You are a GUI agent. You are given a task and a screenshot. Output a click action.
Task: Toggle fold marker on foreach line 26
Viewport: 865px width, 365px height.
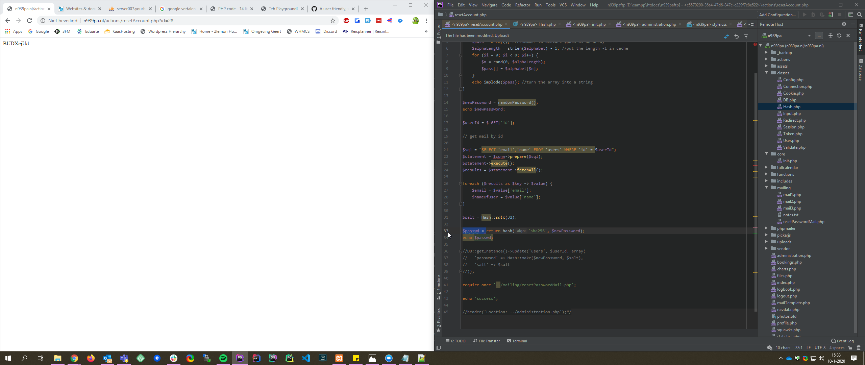tap(460, 184)
